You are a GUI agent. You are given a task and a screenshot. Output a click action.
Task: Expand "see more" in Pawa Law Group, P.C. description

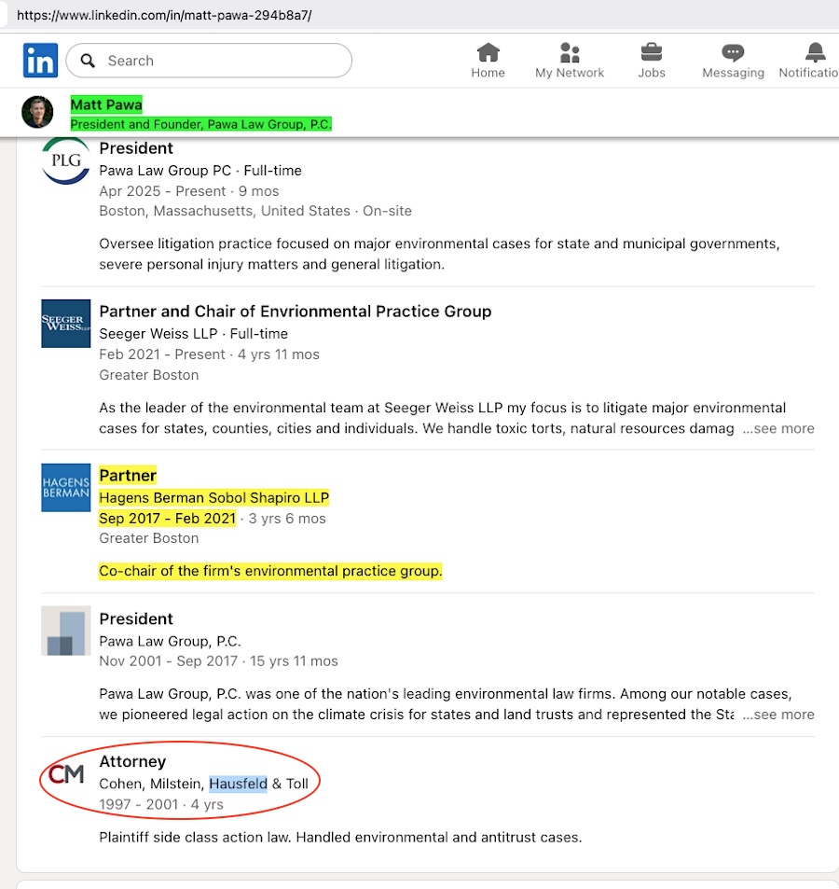(778, 715)
